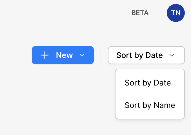Viewport: 191px width, 135px height.
Task: Collapse the Sort by Date dropdown
Action: tap(172, 55)
